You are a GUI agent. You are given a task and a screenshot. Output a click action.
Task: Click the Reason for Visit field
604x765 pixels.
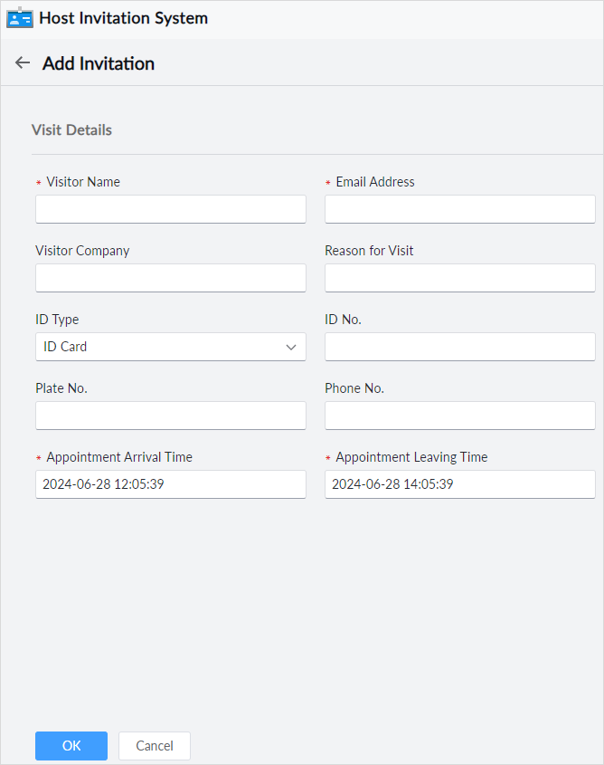459,278
